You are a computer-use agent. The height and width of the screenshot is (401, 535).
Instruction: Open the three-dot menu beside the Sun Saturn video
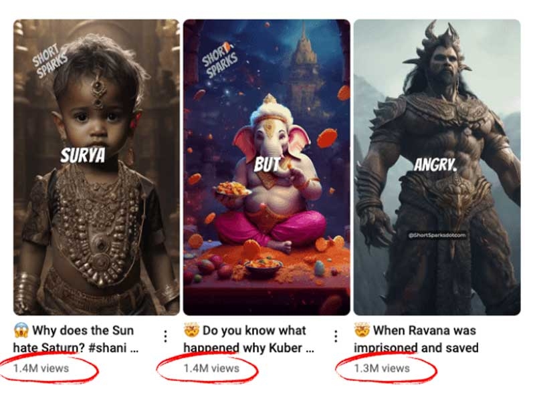165,336
